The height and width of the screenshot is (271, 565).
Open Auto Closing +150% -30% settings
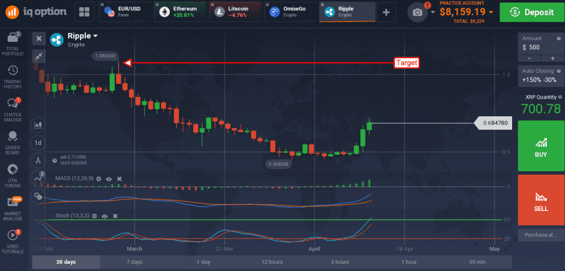coord(541,76)
